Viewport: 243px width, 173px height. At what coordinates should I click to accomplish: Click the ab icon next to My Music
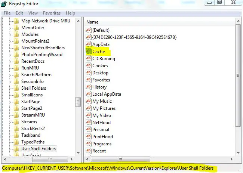click(x=88, y=101)
